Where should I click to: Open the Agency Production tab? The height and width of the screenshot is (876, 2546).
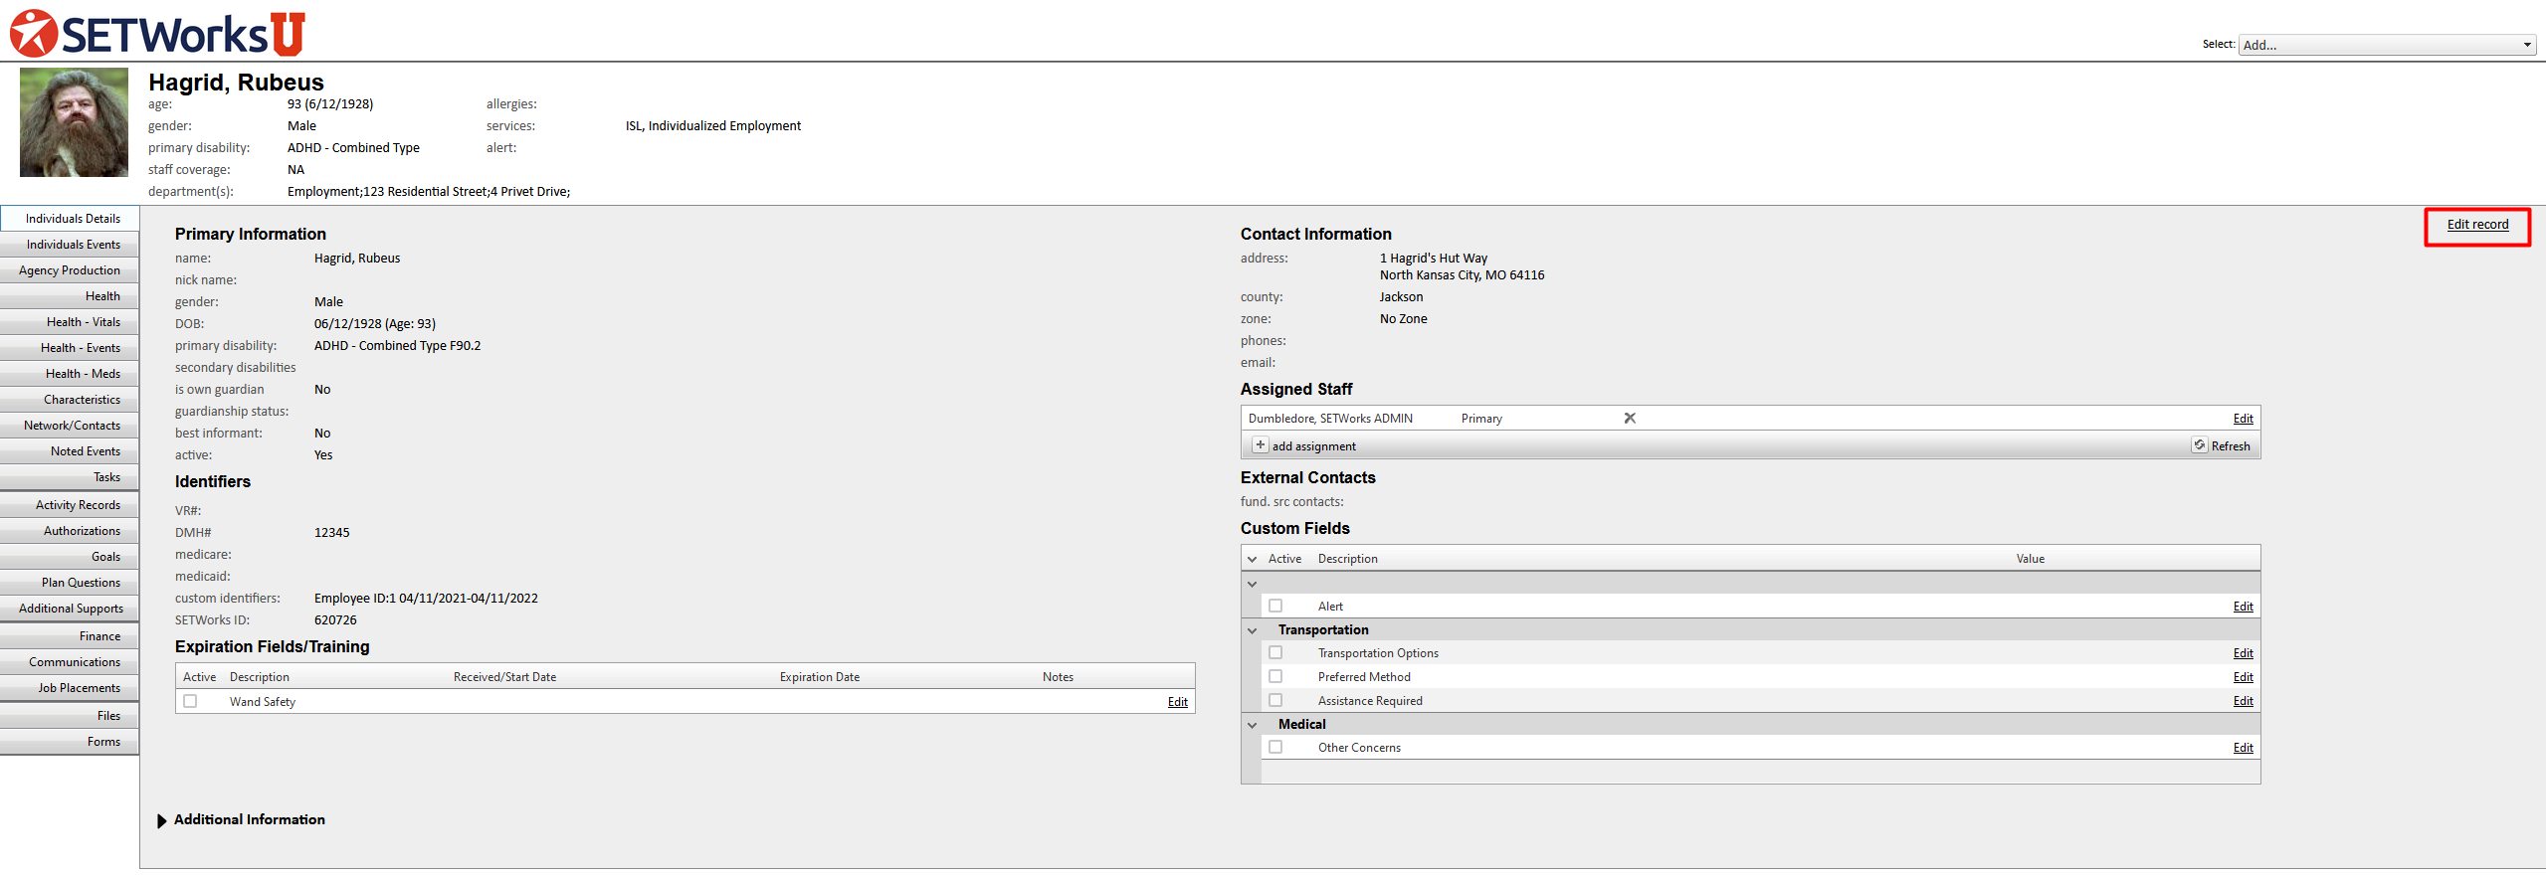[70, 270]
